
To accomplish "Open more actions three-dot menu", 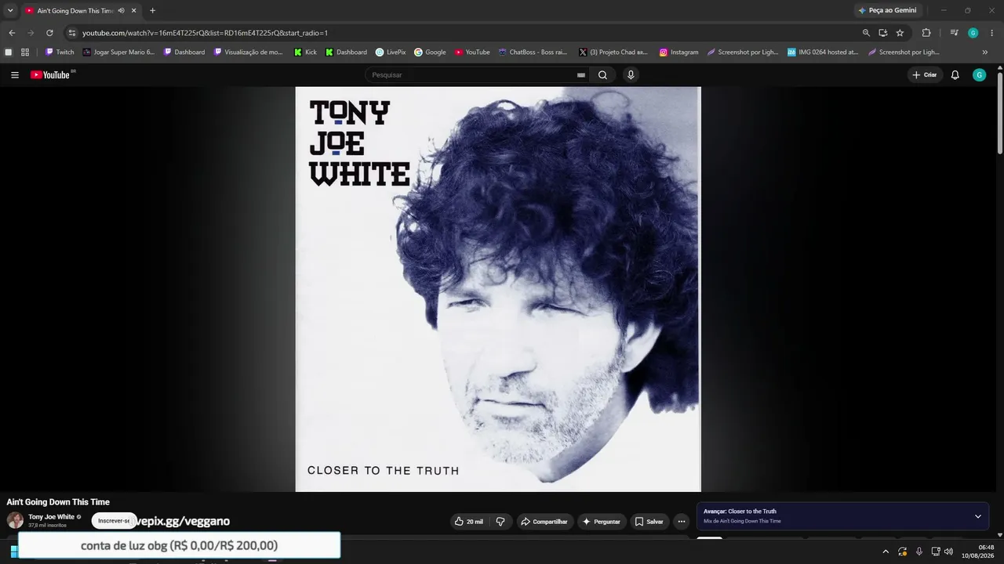I will [x=682, y=522].
